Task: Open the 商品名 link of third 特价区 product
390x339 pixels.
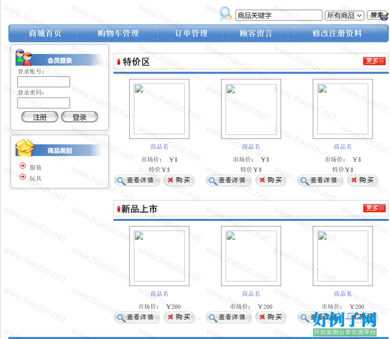Action: (343, 147)
